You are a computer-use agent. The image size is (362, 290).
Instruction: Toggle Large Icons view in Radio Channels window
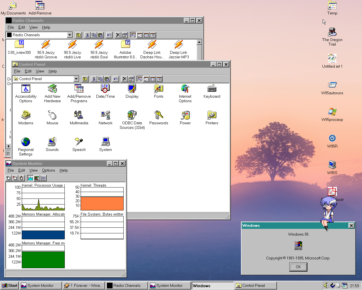click(x=133, y=35)
